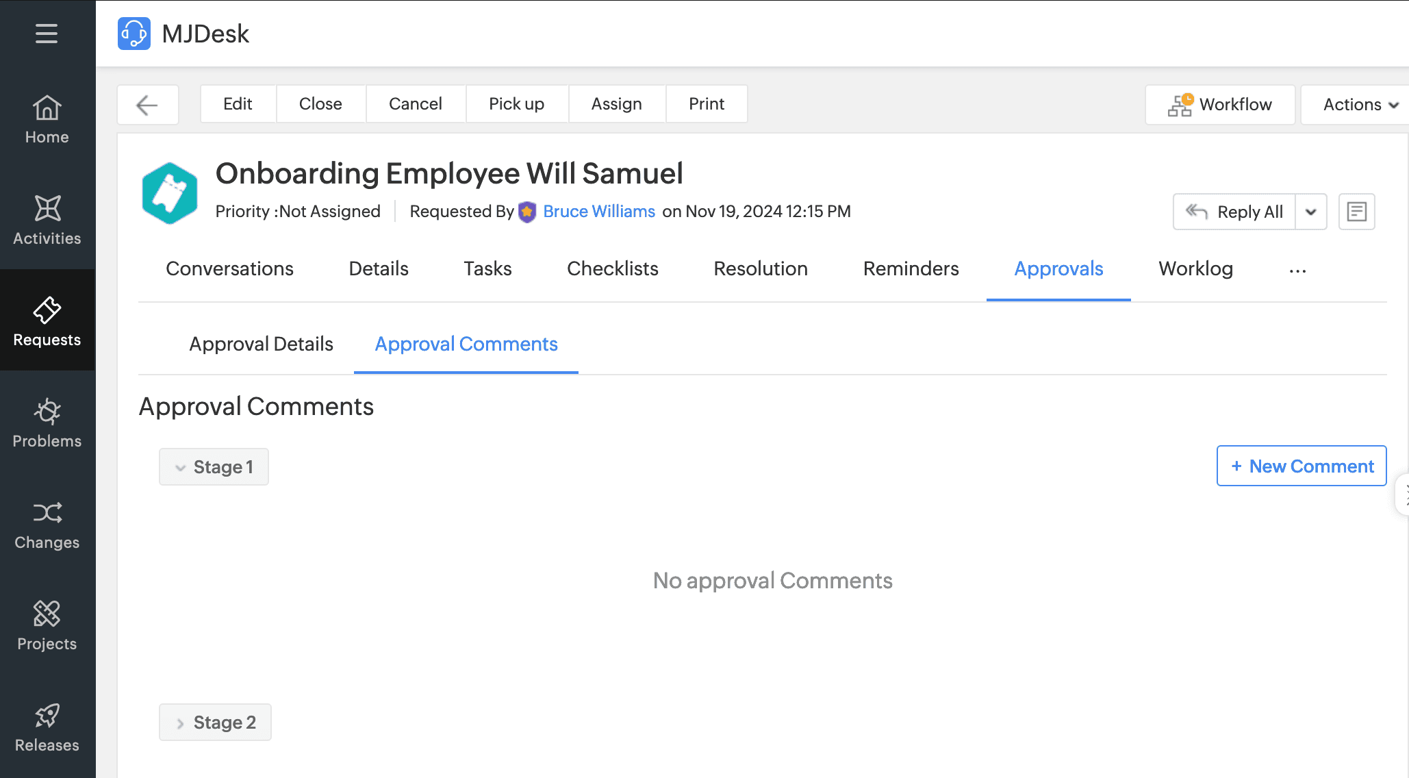Click the back arrow button
This screenshot has width=1409, height=778.
click(148, 105)
